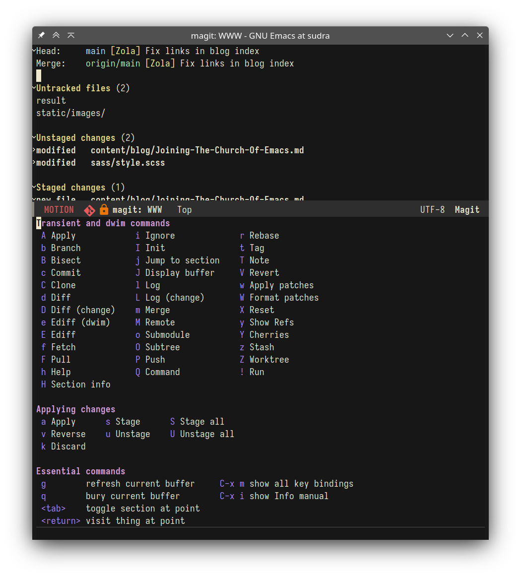
Task: Click buffer name magit: WWW in modeline
Action: [x=137, y=210]
